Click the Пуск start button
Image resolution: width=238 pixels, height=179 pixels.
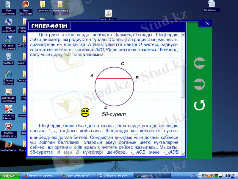(9, 176)
